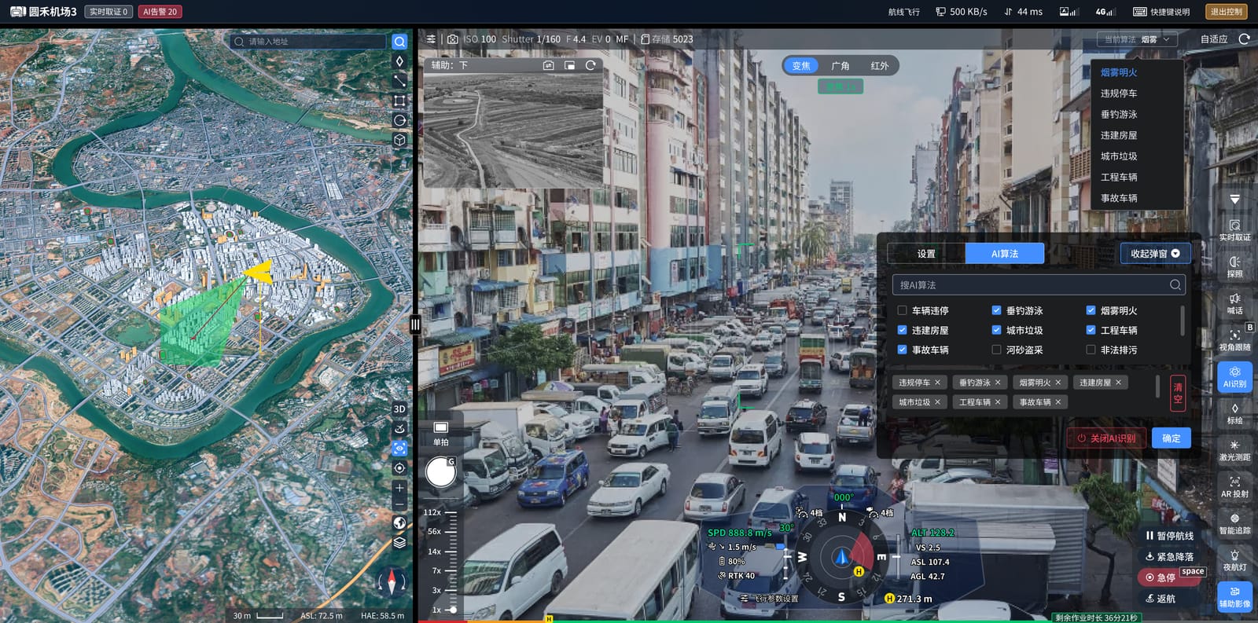Expand the 当前算法 烟雾 dropdown
Screen dimensions: 1258x623
(x=1137, y=39)
